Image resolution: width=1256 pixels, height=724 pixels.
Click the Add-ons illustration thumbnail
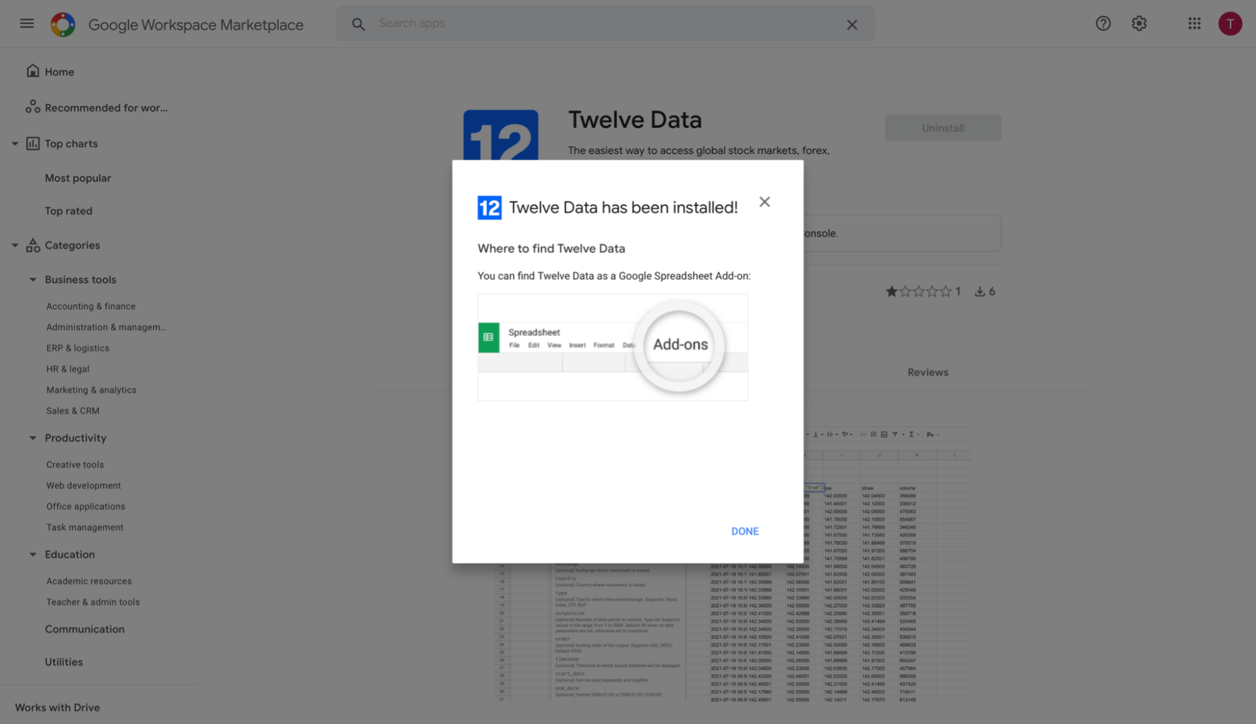613,347
